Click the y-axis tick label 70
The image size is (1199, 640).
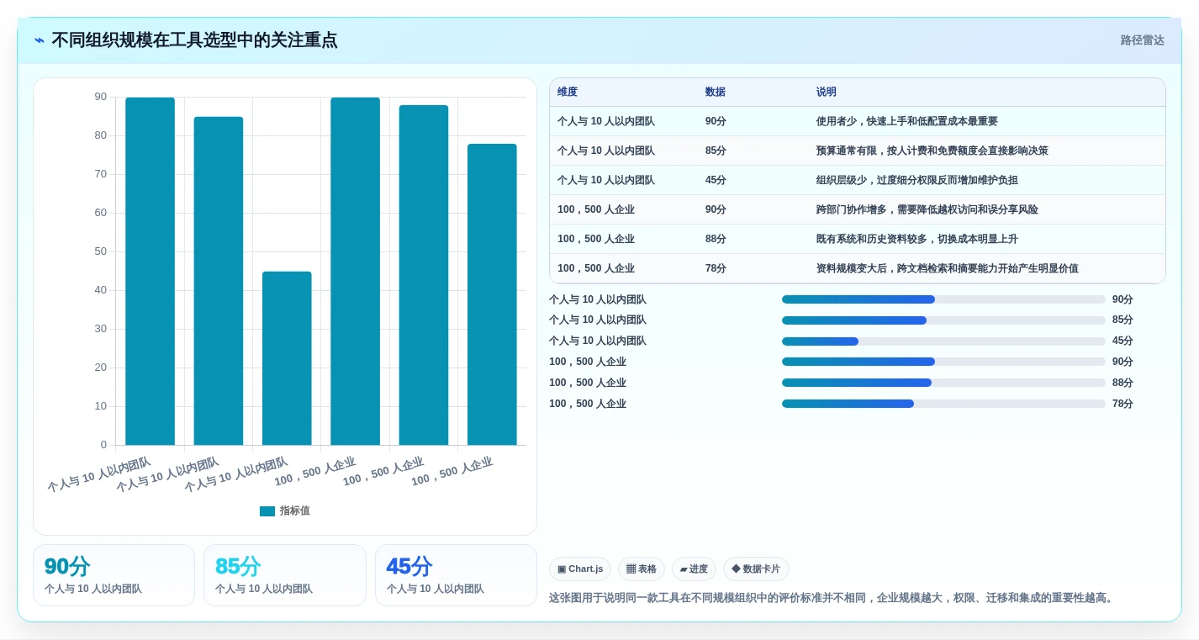point(101,174)
